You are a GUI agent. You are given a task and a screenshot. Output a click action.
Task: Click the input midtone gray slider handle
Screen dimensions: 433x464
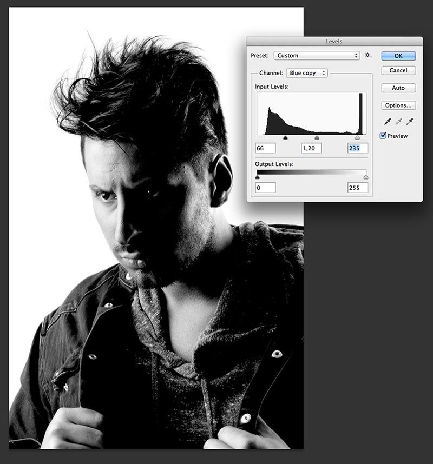click(317, 138)
